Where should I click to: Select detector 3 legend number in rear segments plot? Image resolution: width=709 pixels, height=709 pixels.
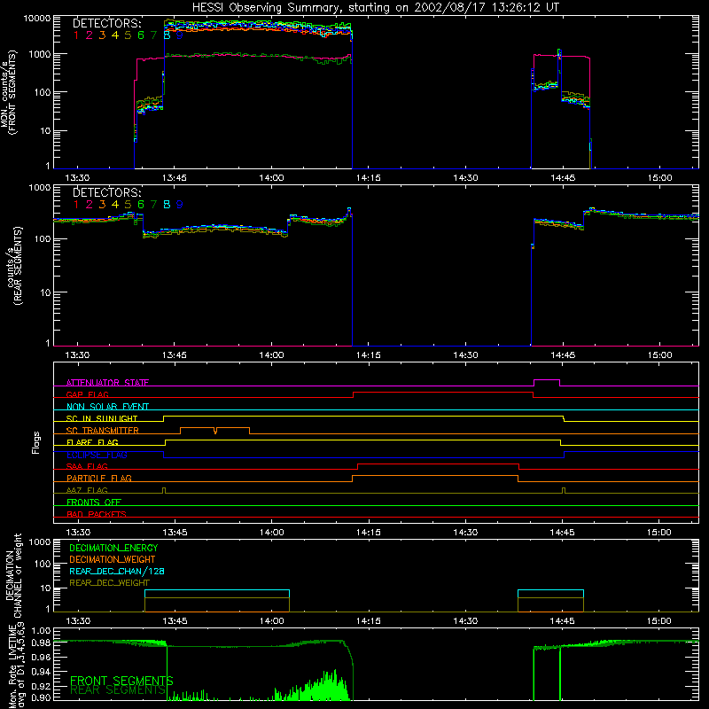(x=102, y=205)
